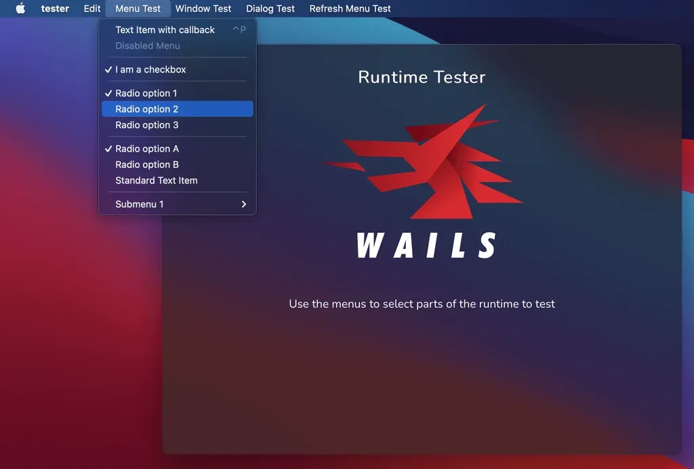Select Radio option 1
Screen dimensions: 694x469
pyautogui.click(x=146, y=93)
